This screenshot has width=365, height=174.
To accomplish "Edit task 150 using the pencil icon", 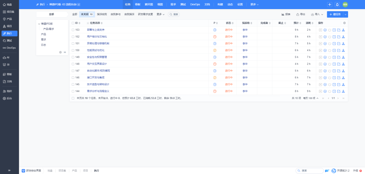I will click(339, 50).
